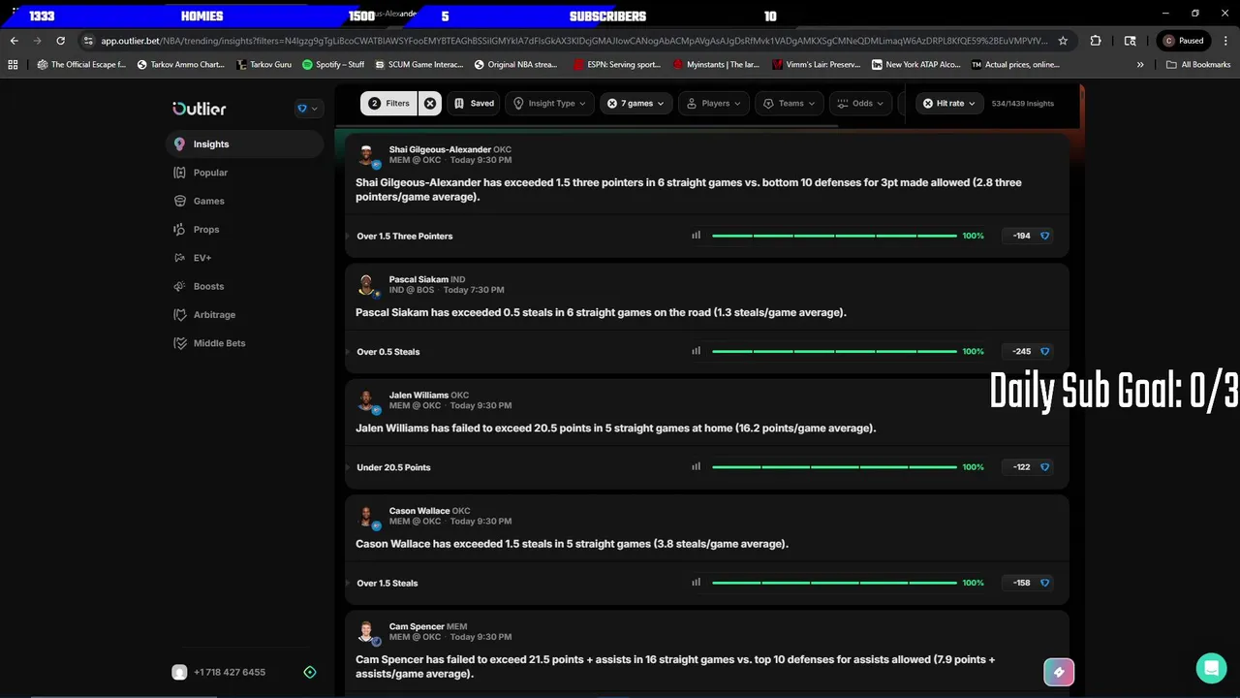The height and width of the screenshot is (698, 1240).
Task: Expand the Teams filter dropdown
Action: 790,104
